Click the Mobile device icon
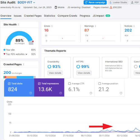Viewport: 140px width, 140px height. (x=56, y=7)
